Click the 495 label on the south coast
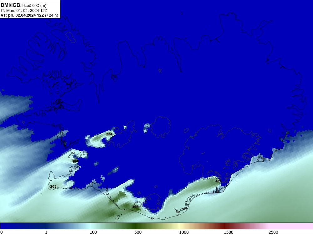Viewport: 313px width, 235px height. pos(135,207)
